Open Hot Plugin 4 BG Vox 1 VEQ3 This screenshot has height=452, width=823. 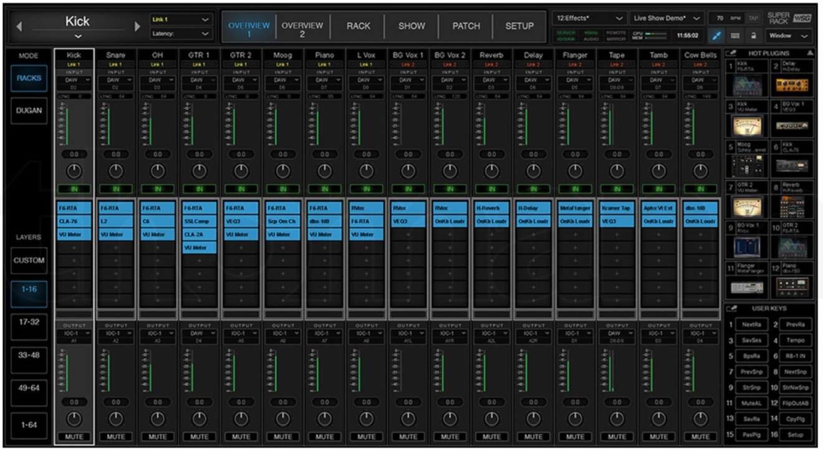[x=792, y=125]
